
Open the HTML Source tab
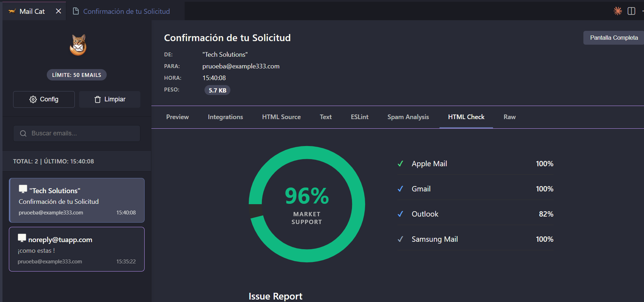pyautogui.click(x=281, y=117)
